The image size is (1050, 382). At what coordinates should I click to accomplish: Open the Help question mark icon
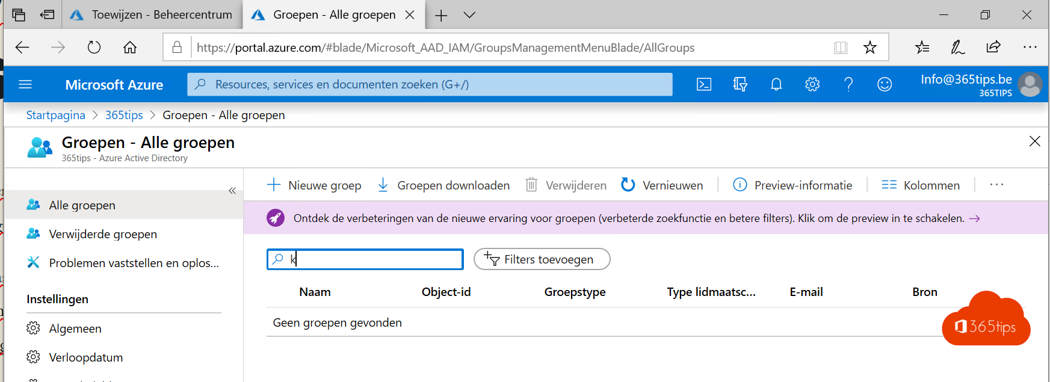[x=848, y=84]
